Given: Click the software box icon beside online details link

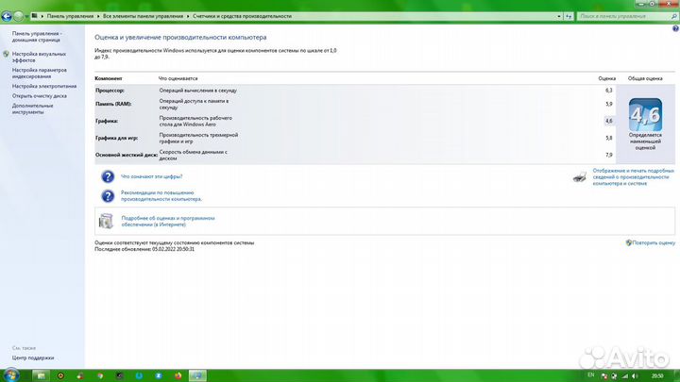Looking at the screenshot, I should [x=106, y=222].
